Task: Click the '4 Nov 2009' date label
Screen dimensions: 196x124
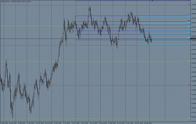Action: (x=130, y=123)
